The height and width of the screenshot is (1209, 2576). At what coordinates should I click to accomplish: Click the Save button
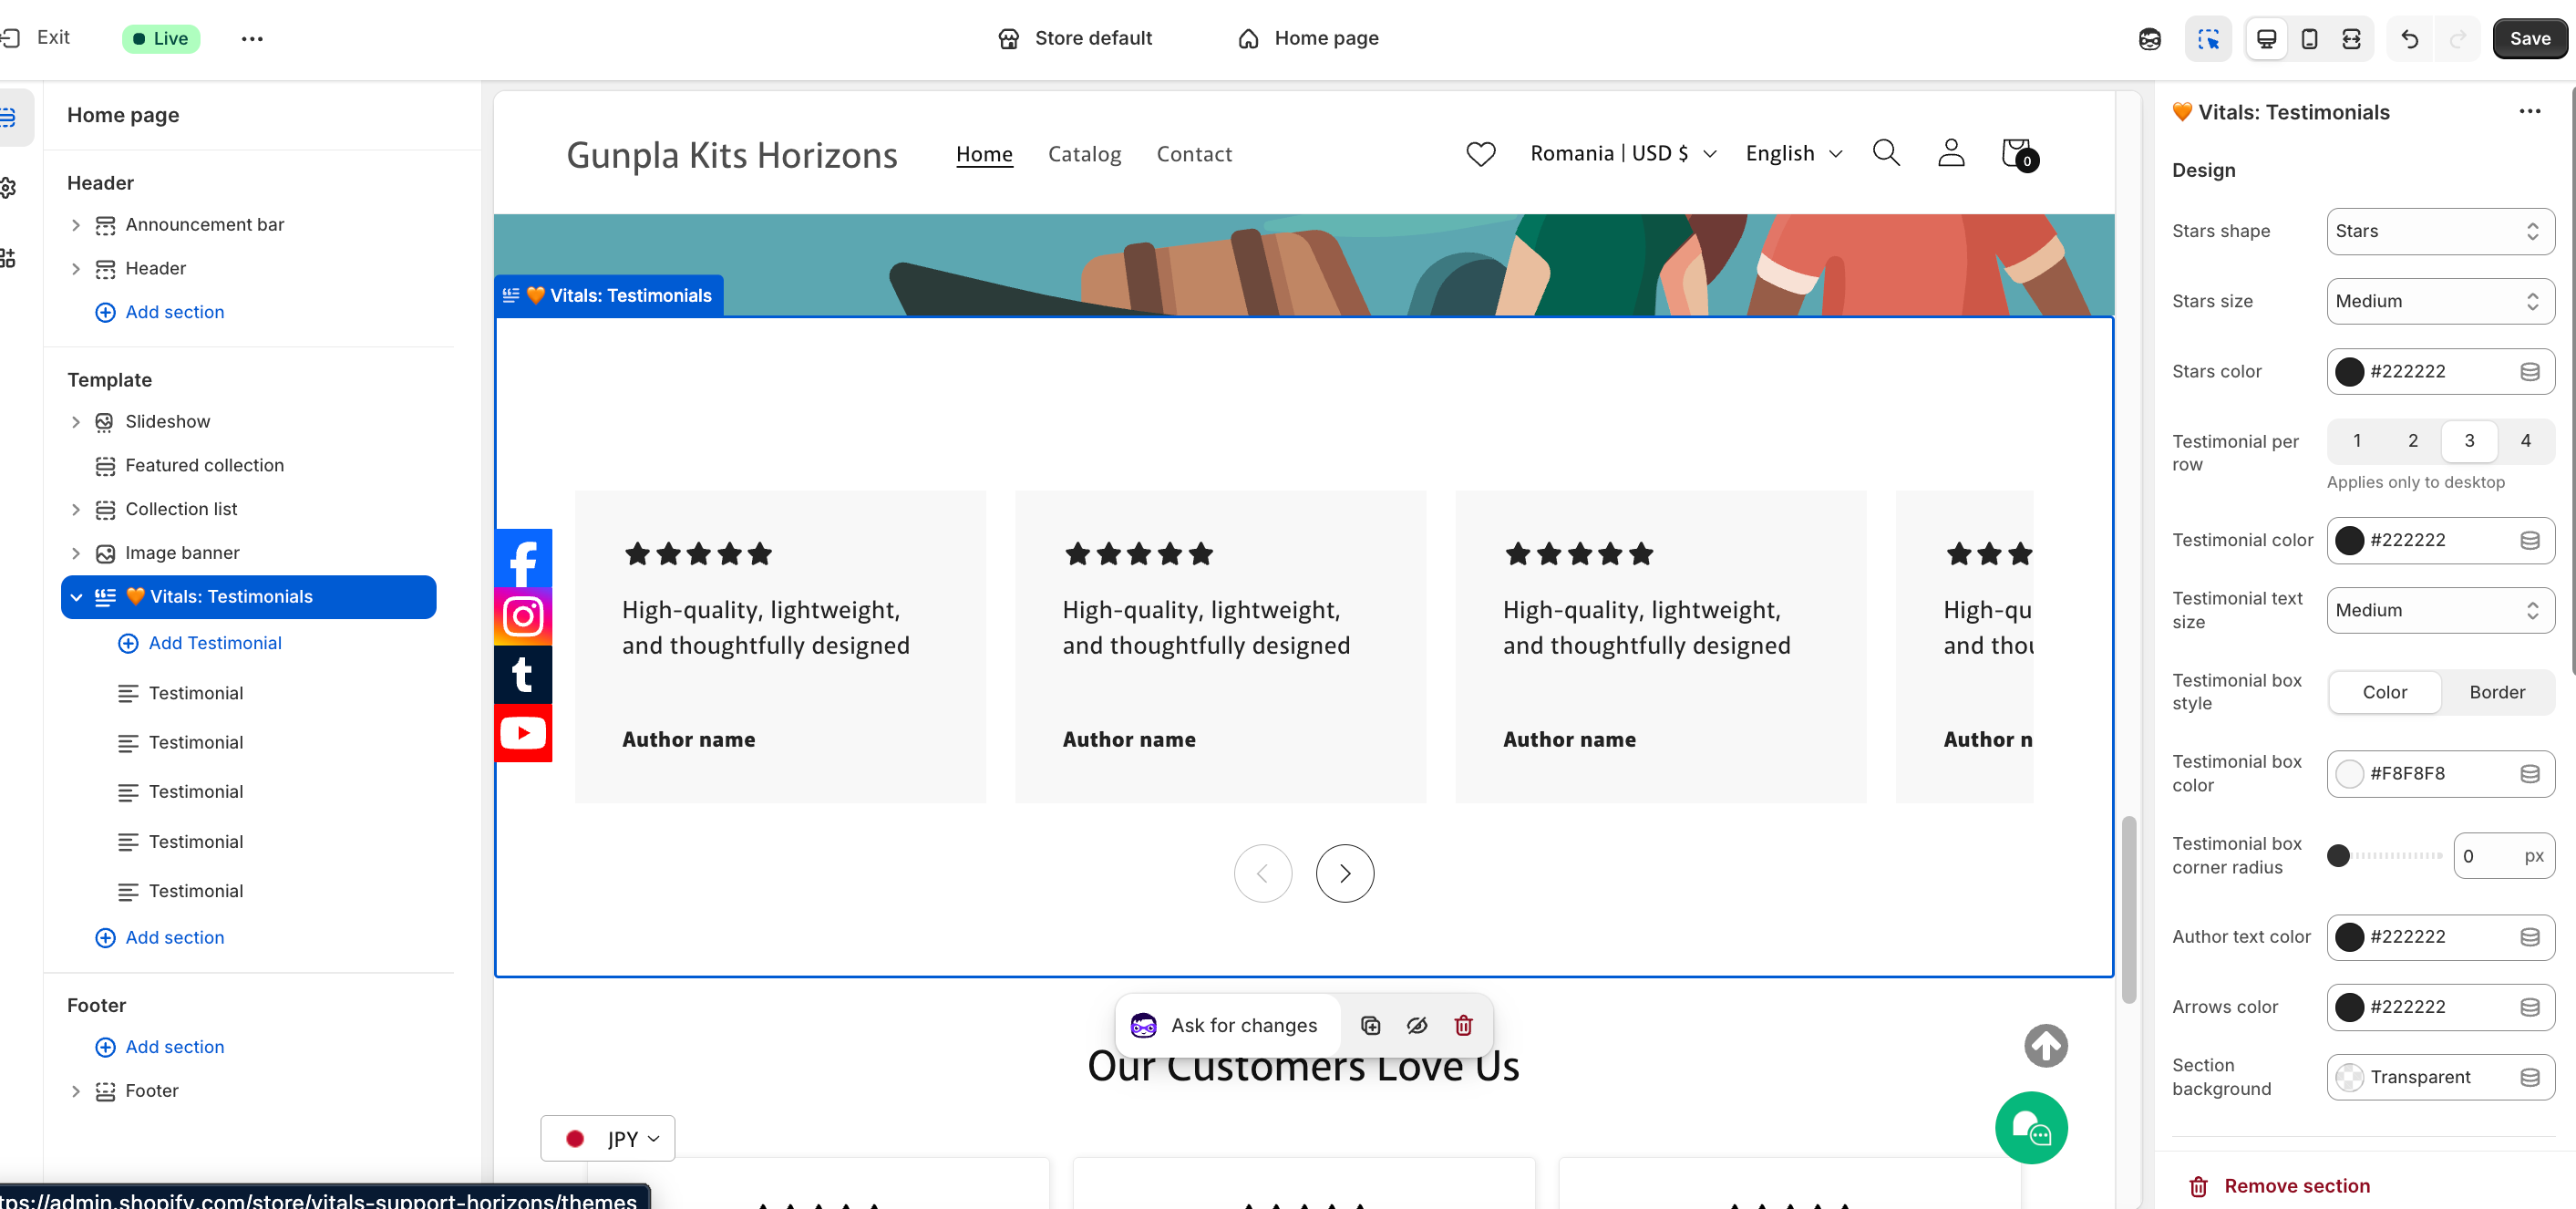(2529, 39)
